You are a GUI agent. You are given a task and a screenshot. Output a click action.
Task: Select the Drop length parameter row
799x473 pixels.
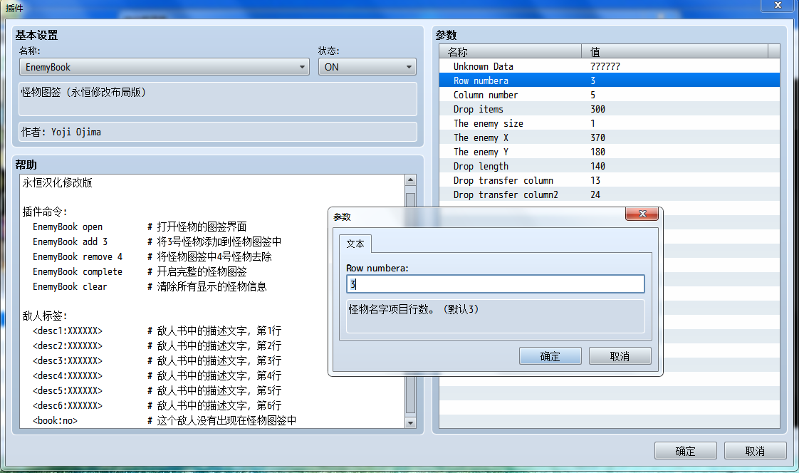click(x=610, y=166)
